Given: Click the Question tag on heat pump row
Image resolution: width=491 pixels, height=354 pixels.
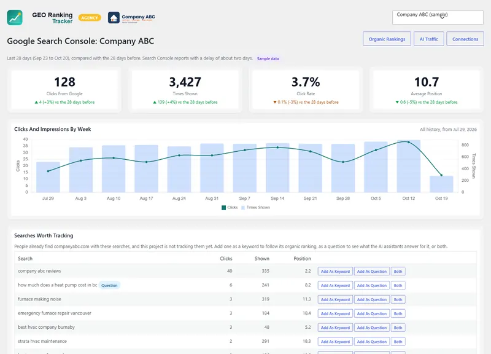Looking at the screenshot, I should [109, 285].
